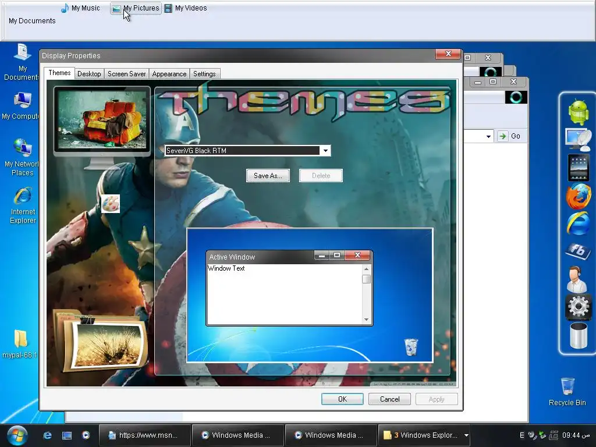The width and height of the screenshot is (596, 447).
Task: Click the My Documents label in the top toolbar
Action: tap(32, 21)
